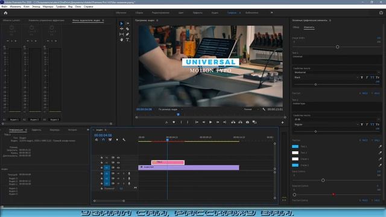Go to In point button
The width and height of the screenshot is (386, 217).
197,122
